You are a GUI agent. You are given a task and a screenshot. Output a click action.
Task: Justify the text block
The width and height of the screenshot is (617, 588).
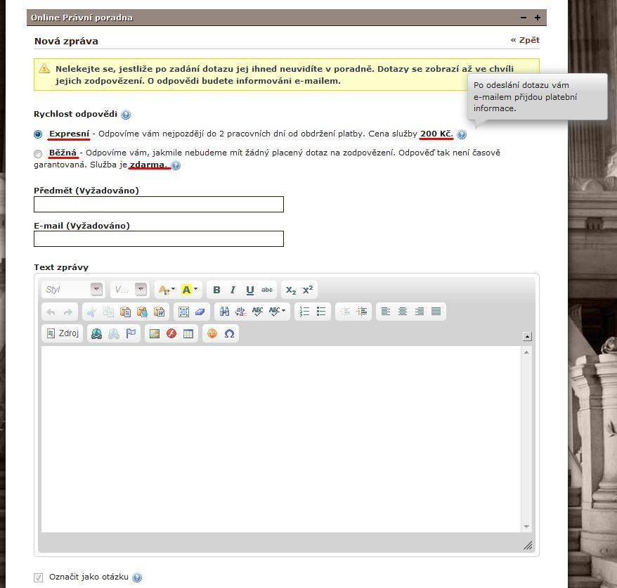[436, 312]
